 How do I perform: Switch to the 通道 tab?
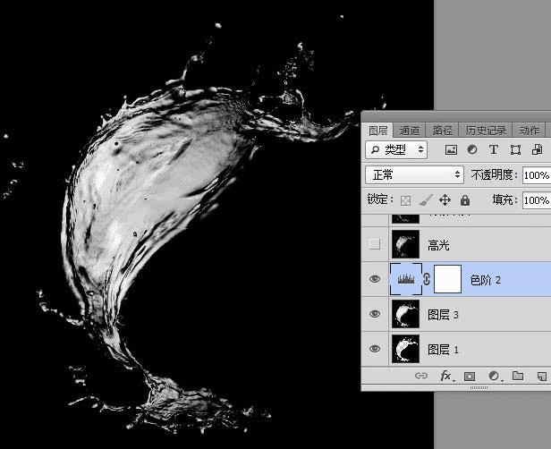(x=410, y=131)
